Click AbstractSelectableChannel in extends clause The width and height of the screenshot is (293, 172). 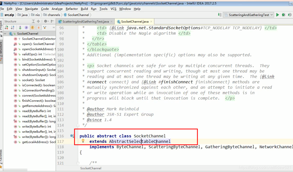pos(140,141)
